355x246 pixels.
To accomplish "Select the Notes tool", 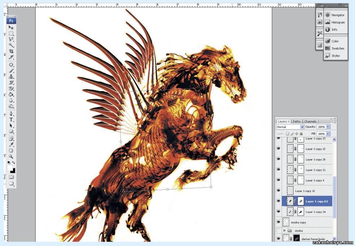I will tap(11, 139).
